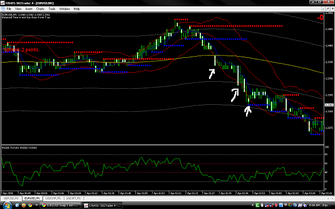Open the Insert menu
This screenshot has height=209, width=335.
(29, 9)
